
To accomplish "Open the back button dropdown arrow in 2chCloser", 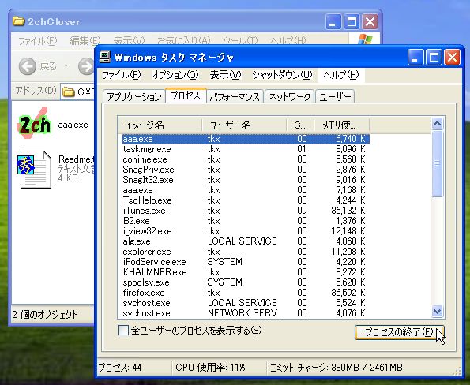I will (x=66, y=66).
